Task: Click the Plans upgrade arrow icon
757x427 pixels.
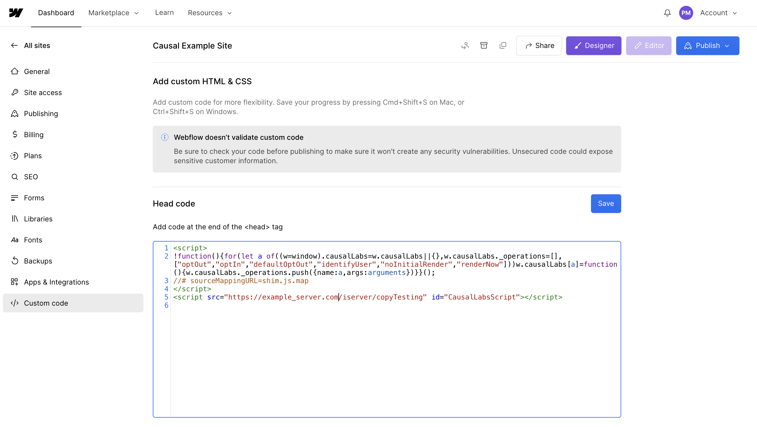Action: coord(15,156)
